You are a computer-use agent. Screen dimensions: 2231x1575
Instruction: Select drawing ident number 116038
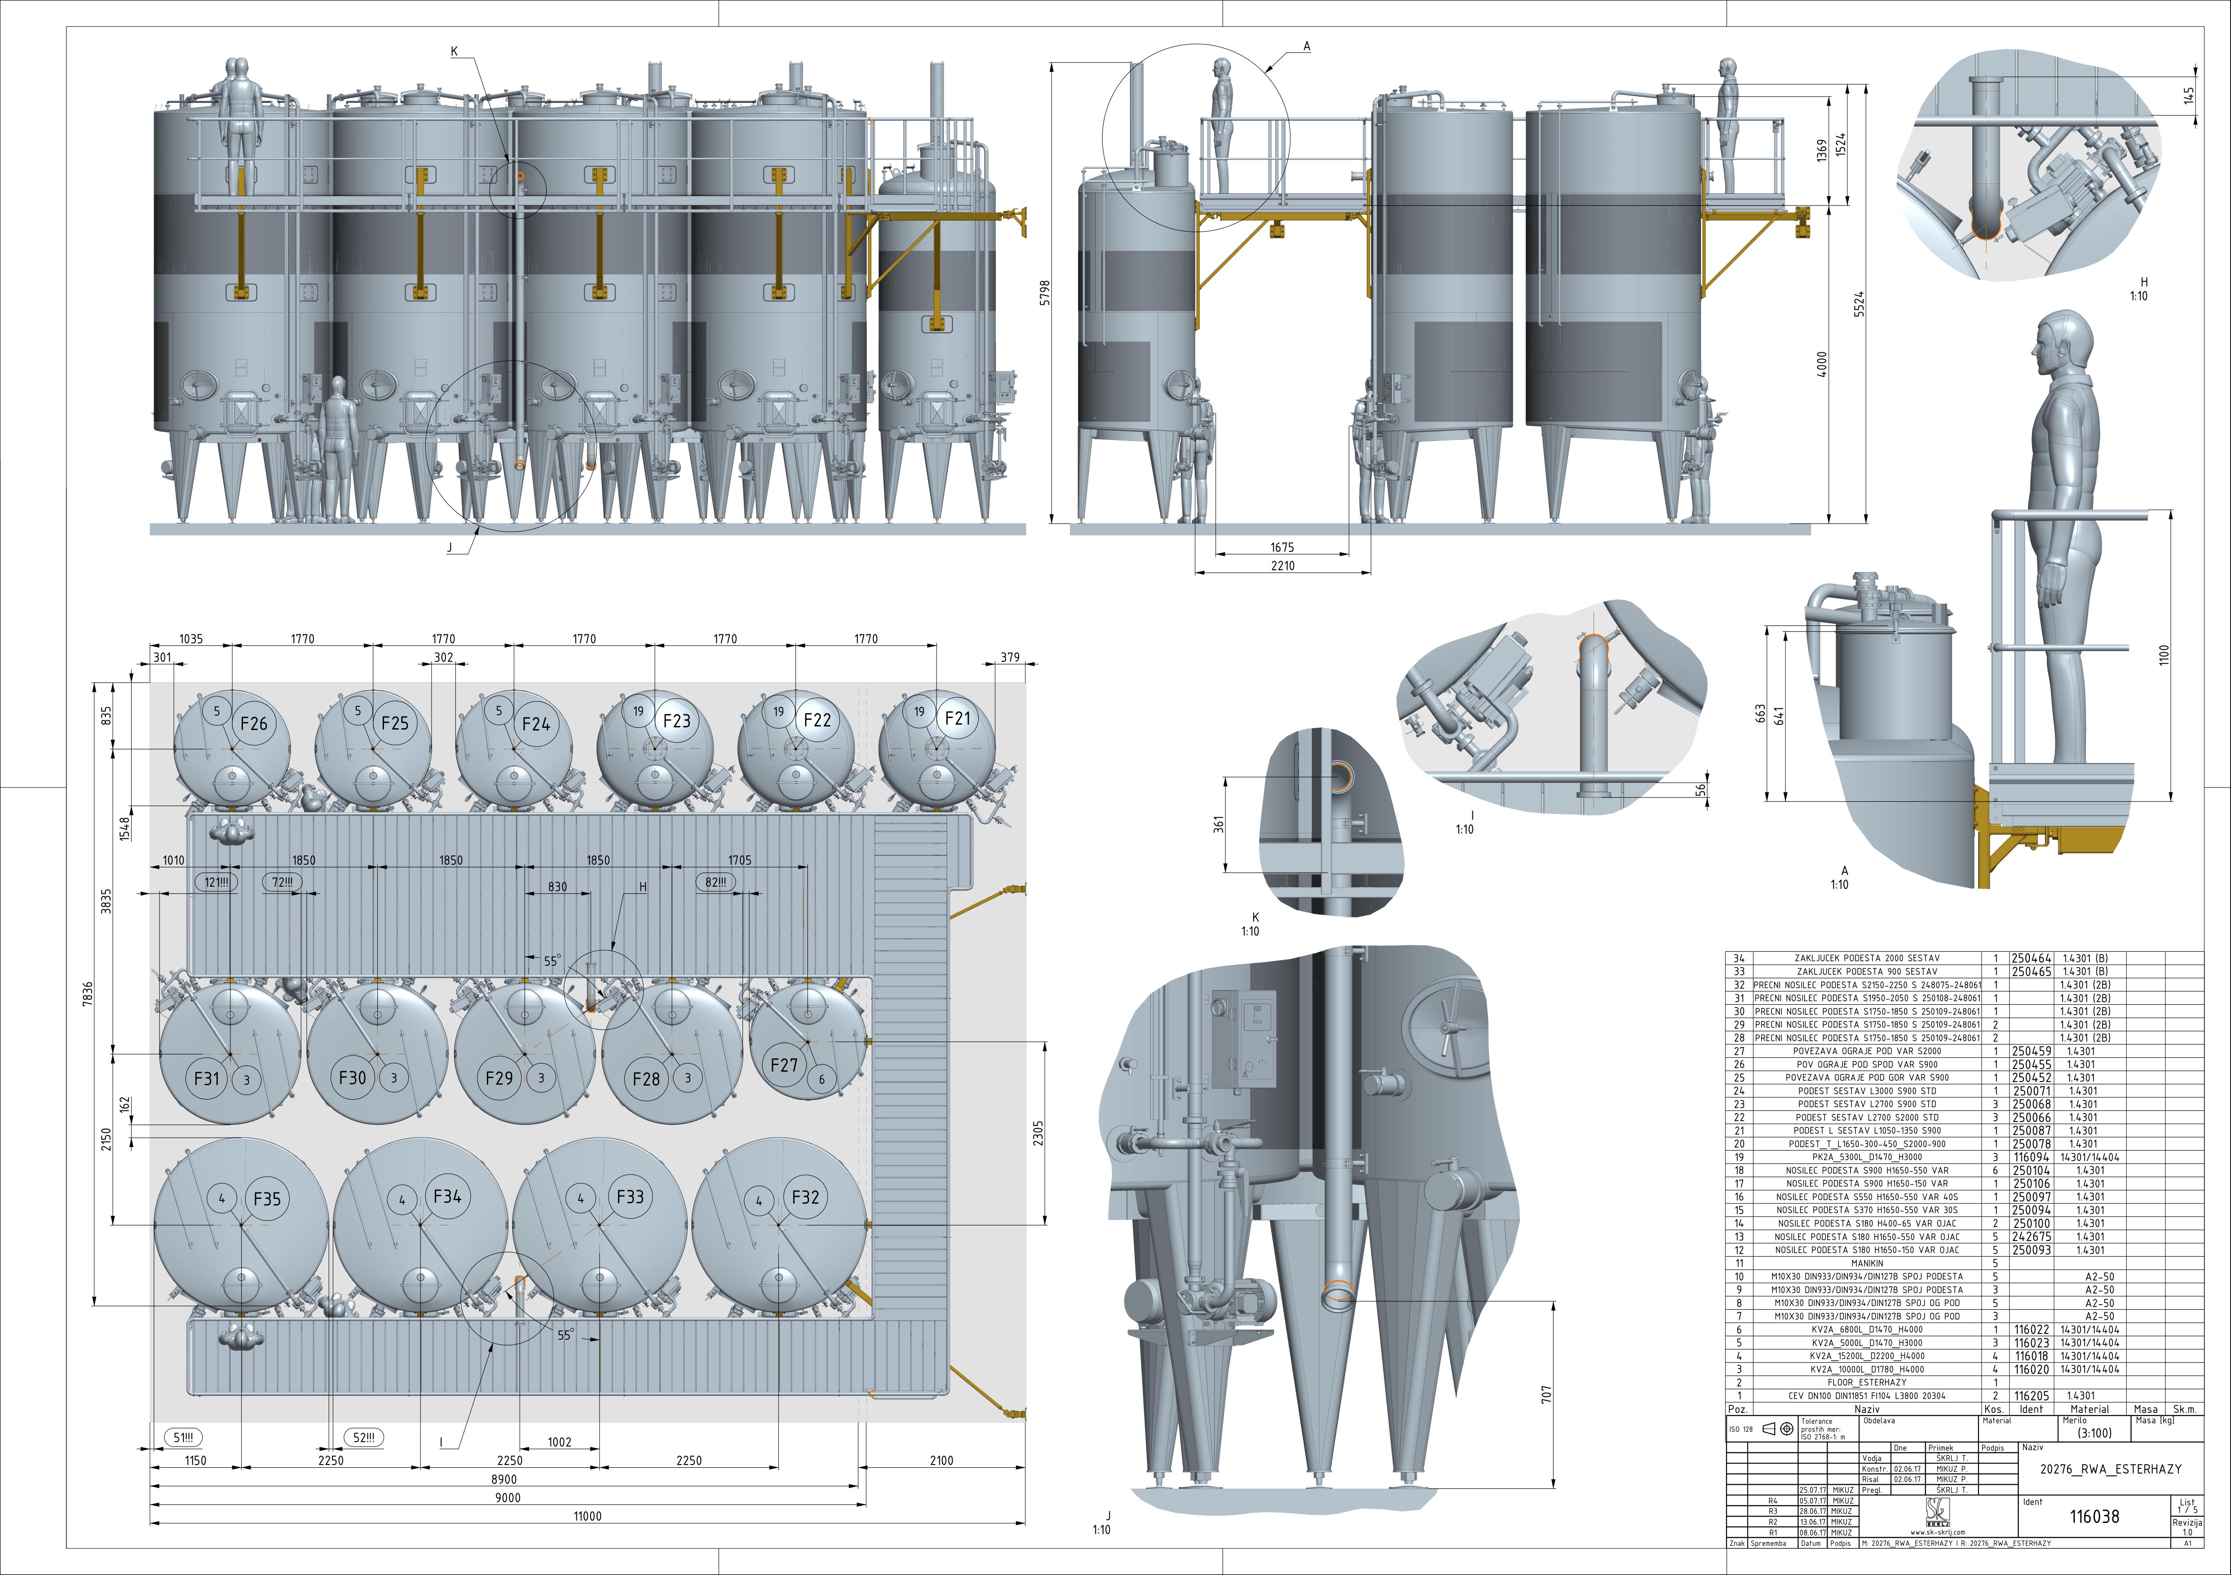click(2094, 1517)
